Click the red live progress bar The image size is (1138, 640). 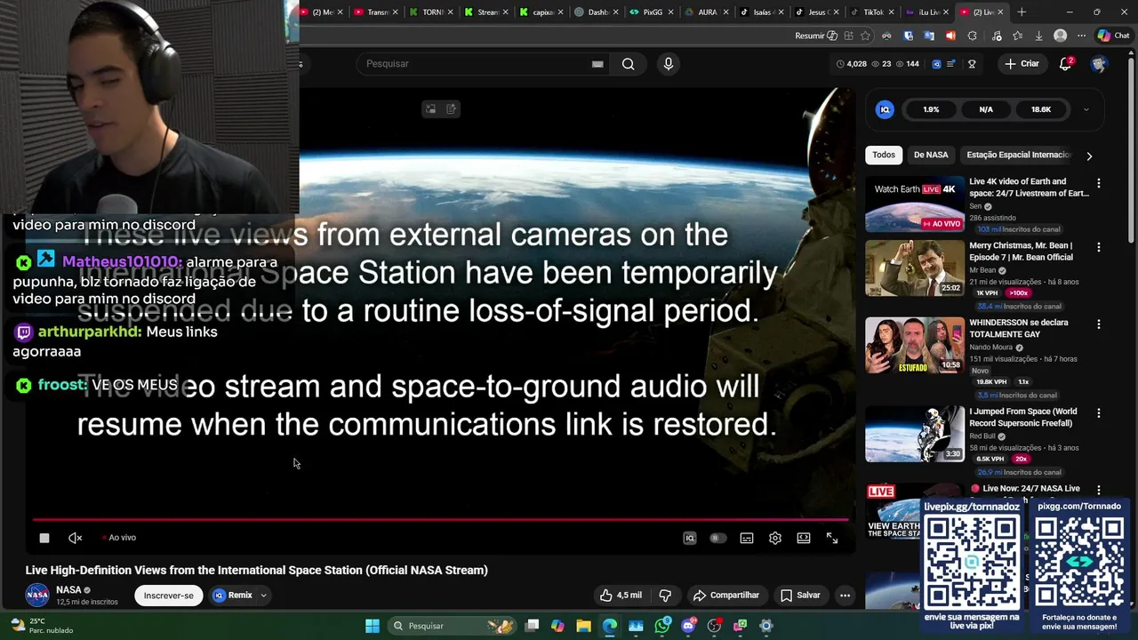point(440,519)
